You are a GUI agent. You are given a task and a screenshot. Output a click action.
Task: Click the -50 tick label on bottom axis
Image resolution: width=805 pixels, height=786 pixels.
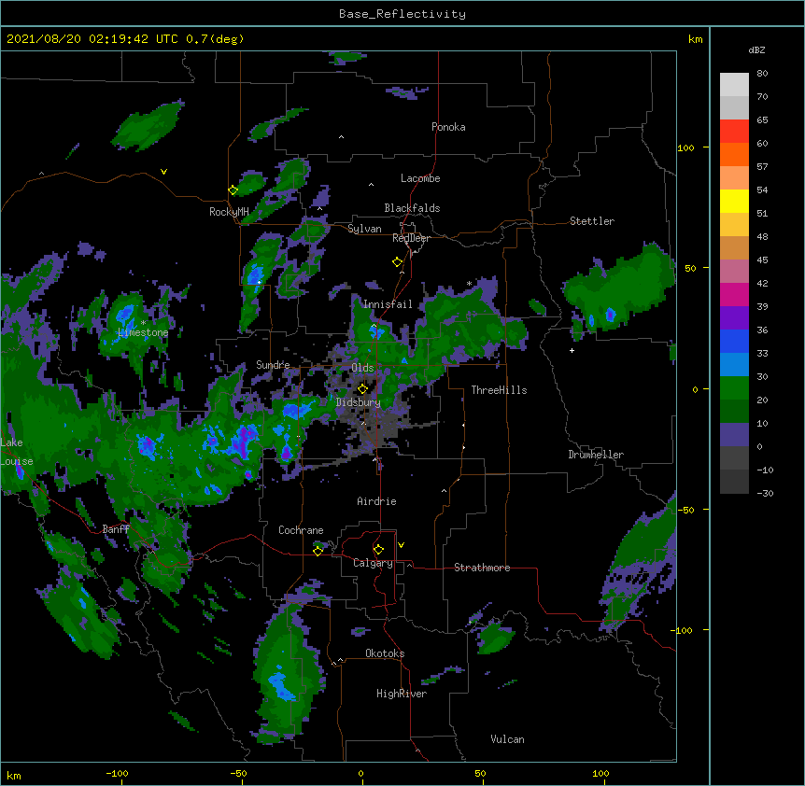[x=238, y=773]
